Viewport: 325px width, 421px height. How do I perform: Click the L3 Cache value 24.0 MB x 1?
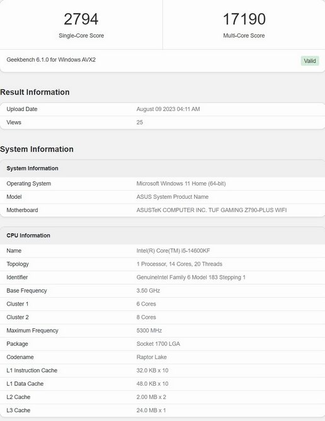coord(151,410)
